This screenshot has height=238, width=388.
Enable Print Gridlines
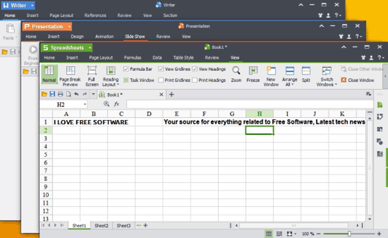(x=161, y=80)
